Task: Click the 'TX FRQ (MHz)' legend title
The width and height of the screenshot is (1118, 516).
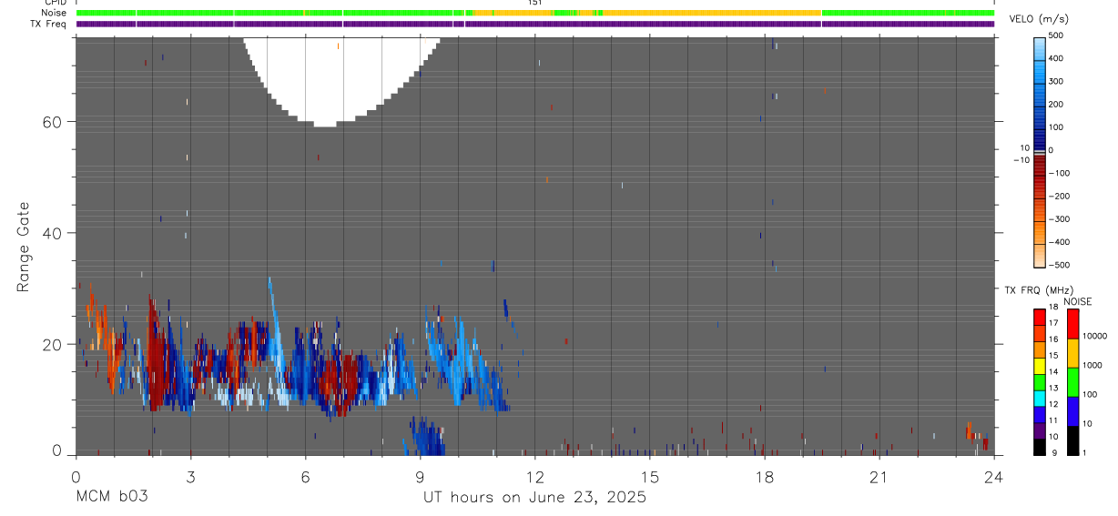Action: coord(1038,290)
